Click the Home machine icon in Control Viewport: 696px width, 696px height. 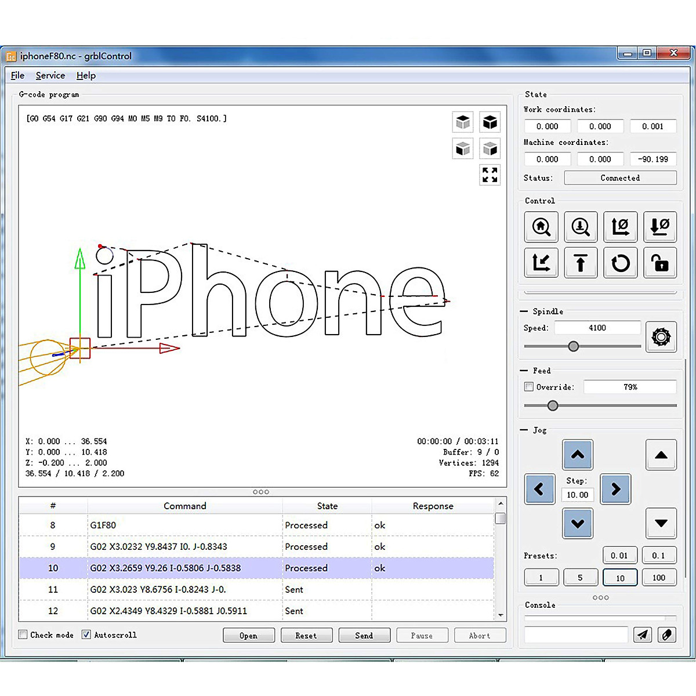pyautogui.click(x=541, y=227)
